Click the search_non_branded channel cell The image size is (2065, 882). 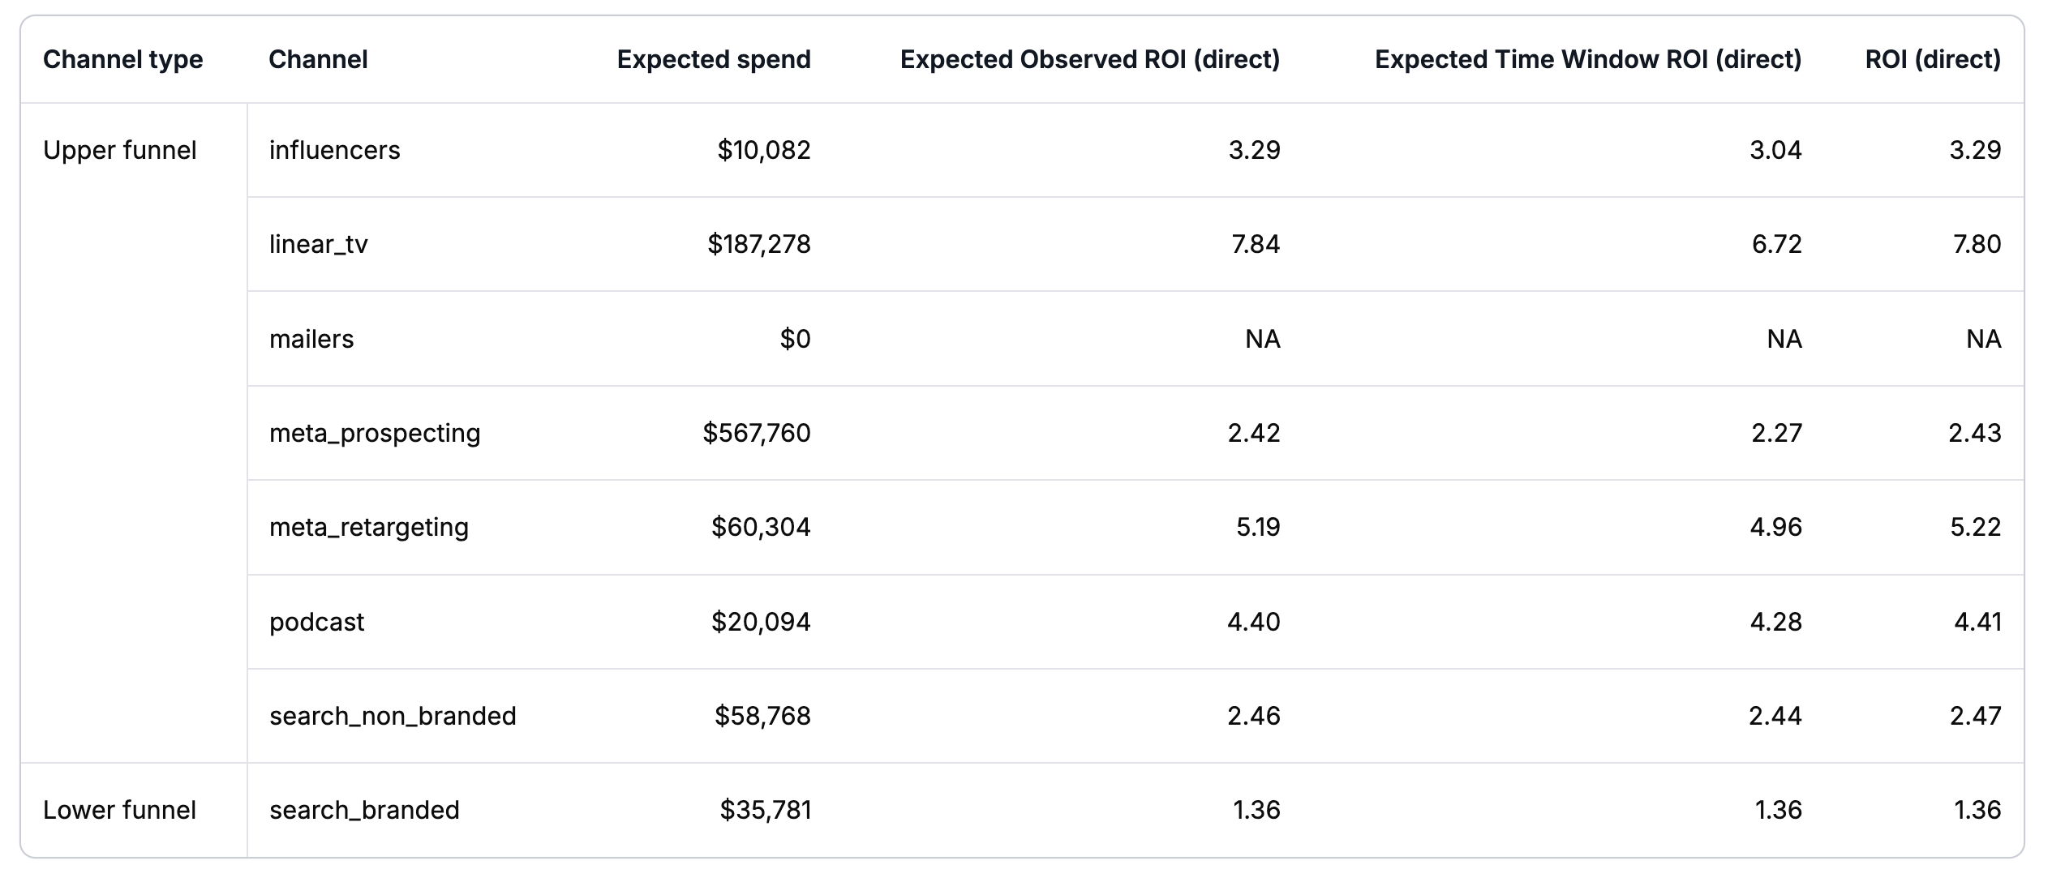393,716
